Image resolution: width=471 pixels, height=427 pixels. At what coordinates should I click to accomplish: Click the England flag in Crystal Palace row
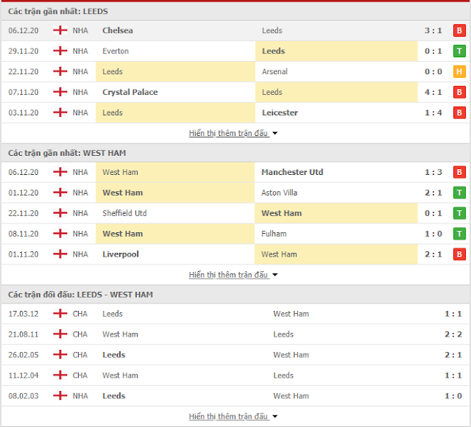click(x=60, y=92)
